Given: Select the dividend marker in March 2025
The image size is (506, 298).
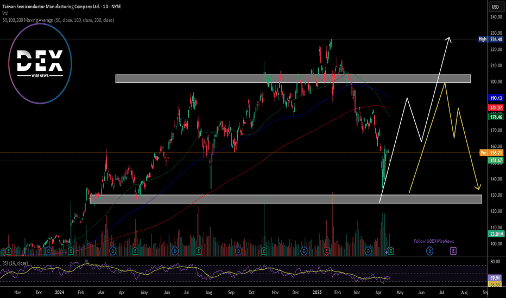Looking at the screenshot, I should coord(368,251).
